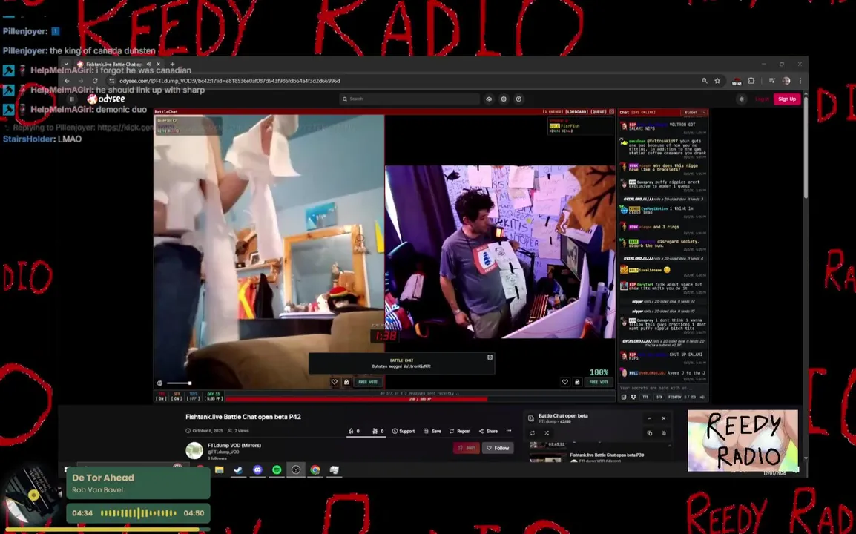856x534 pixels.
Task: Toggle SFX ON indicator below the video
Action: coord(177,396)
